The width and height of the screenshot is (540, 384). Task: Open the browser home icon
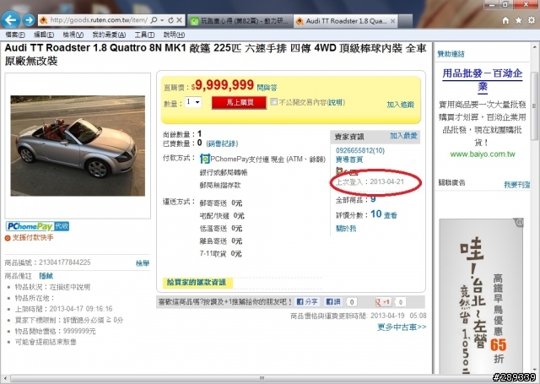pos(505,20)
